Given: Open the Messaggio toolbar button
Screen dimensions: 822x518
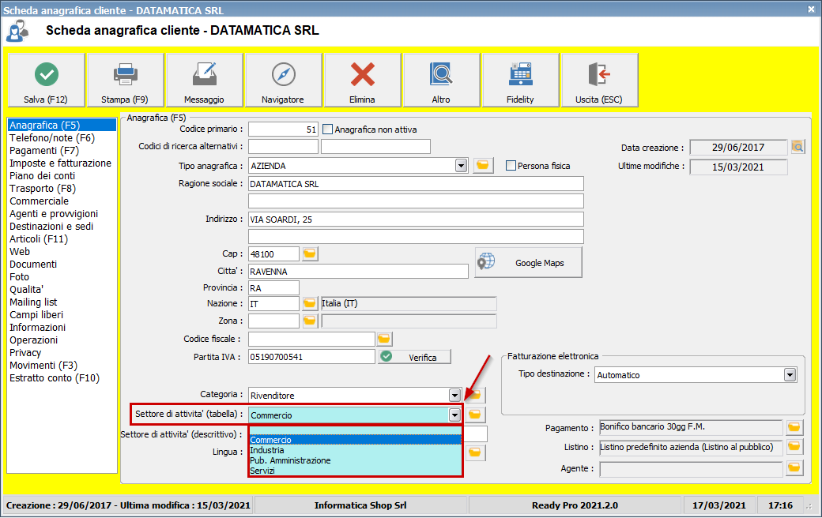Looking at the screenshot, I should [x=205, y=80].
